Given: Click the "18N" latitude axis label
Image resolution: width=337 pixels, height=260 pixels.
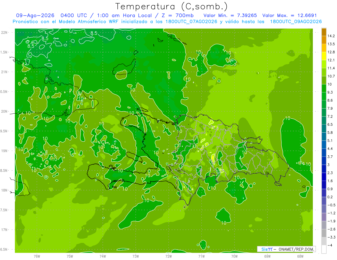Looking at the screenshot, I should (4, 190).
